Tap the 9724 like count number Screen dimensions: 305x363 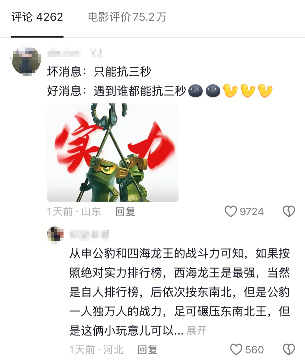coord(252,212)
